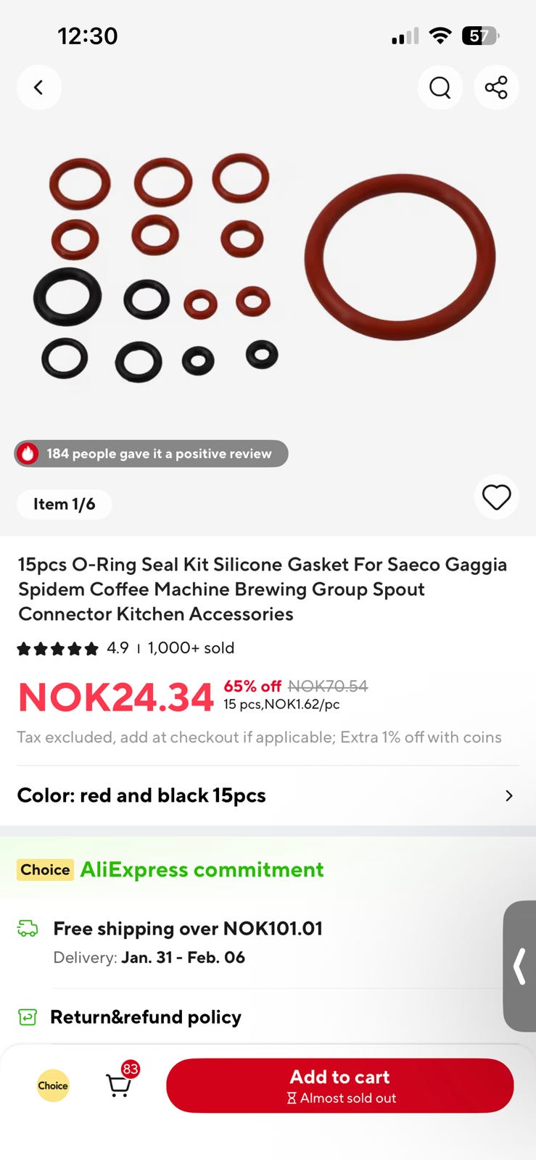Image resolution: width=536 pixels, height=1160 pixels.
Task: Open 184 people positive review banner
Action: tap(159, 454)
